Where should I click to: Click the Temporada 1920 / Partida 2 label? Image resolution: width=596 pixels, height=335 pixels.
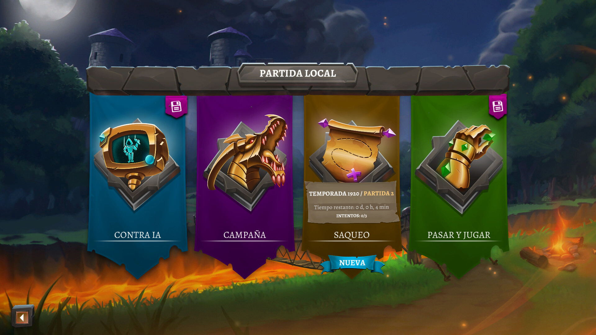coord(351,194)
